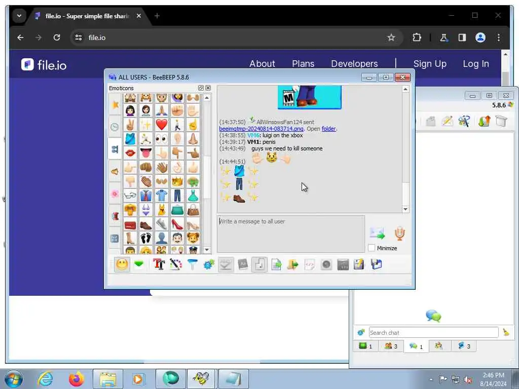
Task: Send the message with the envelope arrow button
Action: coord(377,234)
